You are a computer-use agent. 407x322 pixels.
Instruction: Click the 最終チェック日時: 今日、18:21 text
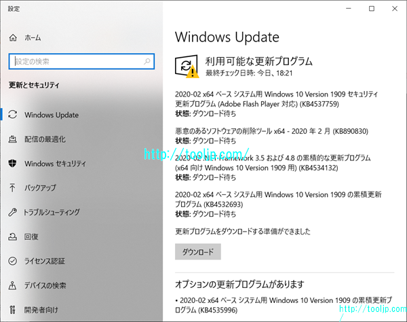[x=249, y=73]
